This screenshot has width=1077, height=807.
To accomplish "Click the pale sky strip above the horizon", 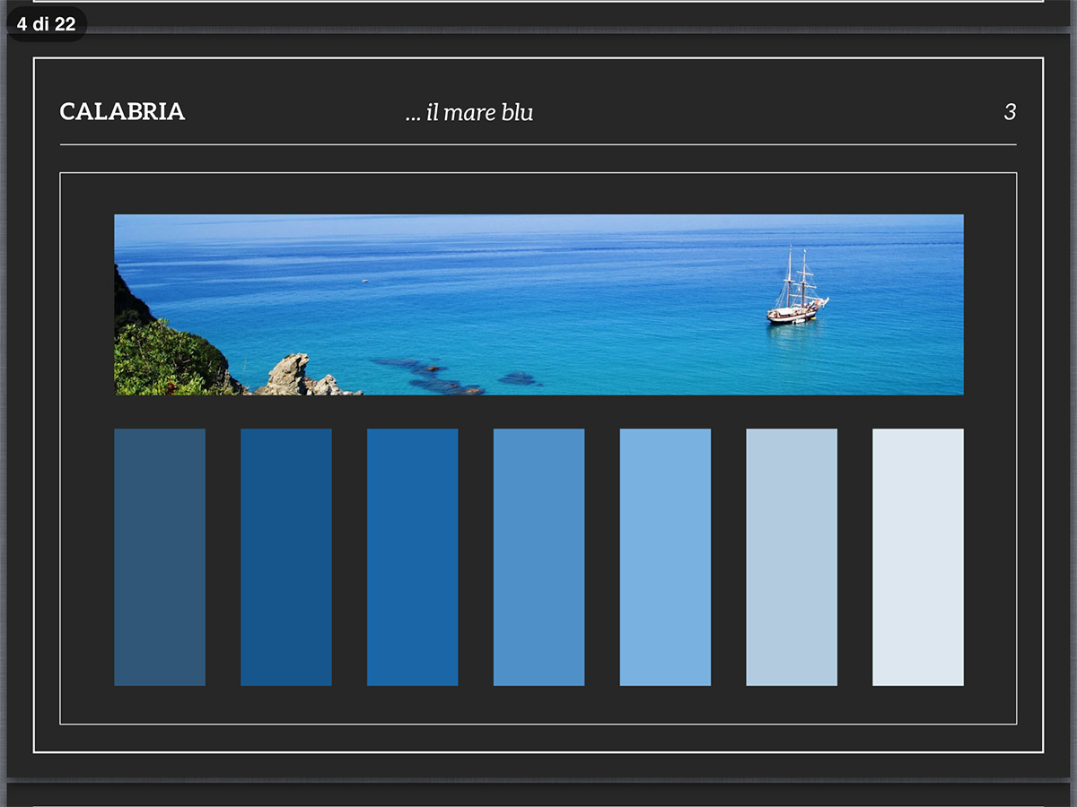I will pyautogui.click(x=538, y=223).
